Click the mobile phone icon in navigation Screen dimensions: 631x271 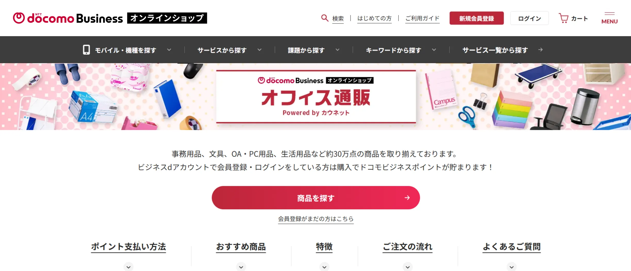pos(86,50)
